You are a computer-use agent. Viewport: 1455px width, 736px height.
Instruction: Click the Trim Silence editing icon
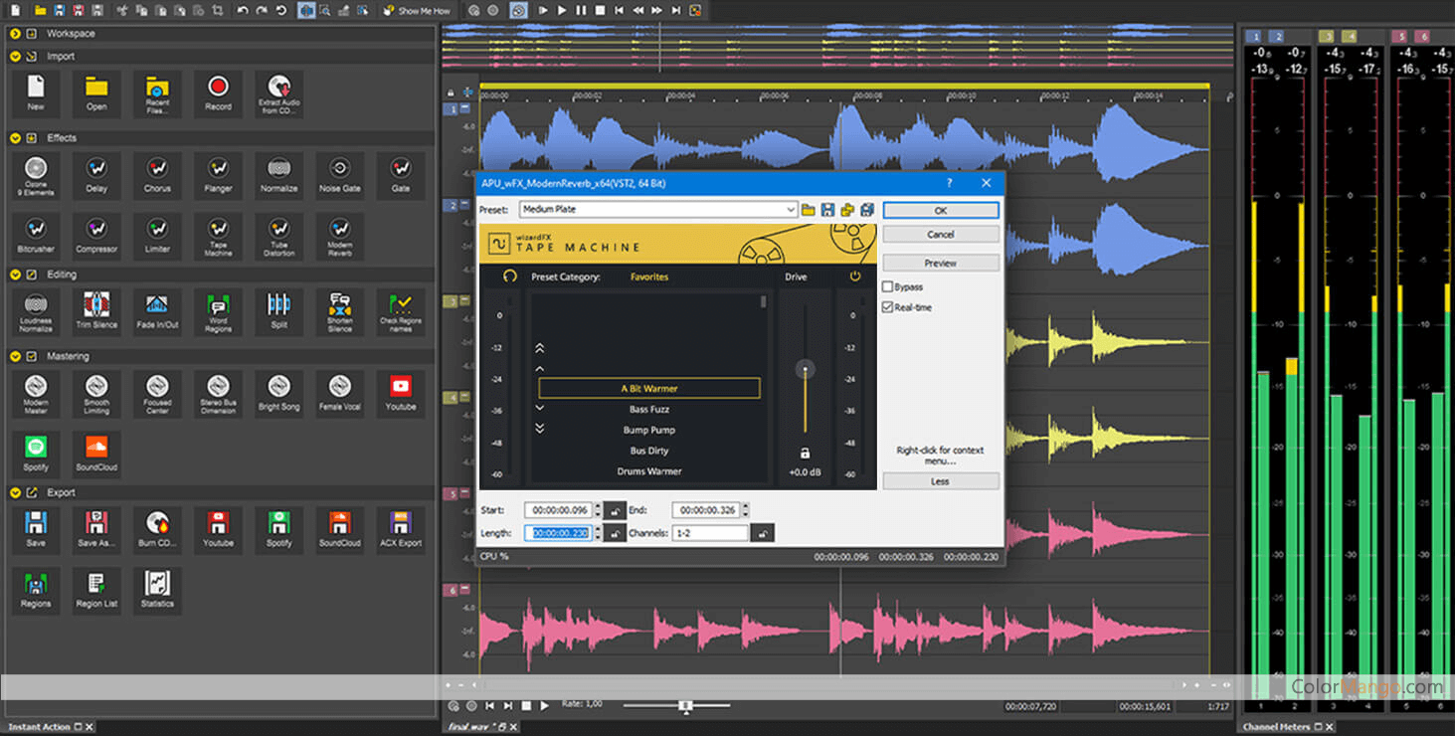(96, 309)
